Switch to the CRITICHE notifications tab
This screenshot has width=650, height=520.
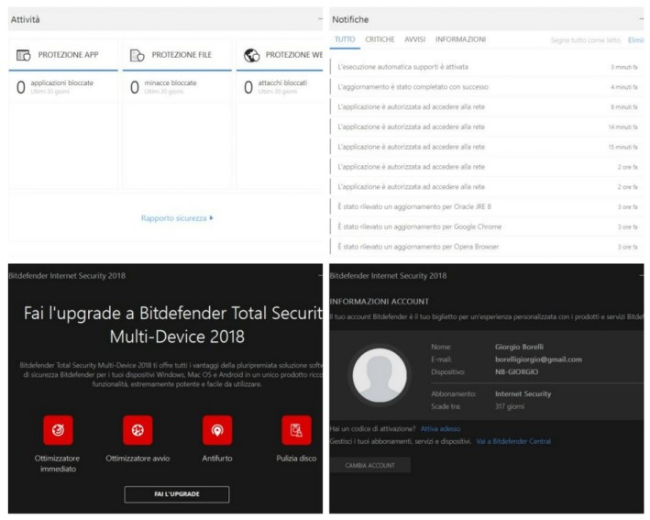(380, 39)
